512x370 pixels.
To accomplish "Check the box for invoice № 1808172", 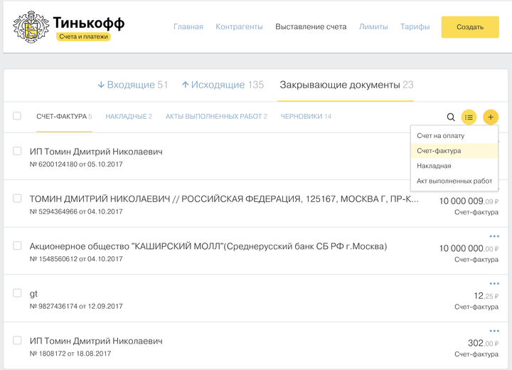I will 17,340.
